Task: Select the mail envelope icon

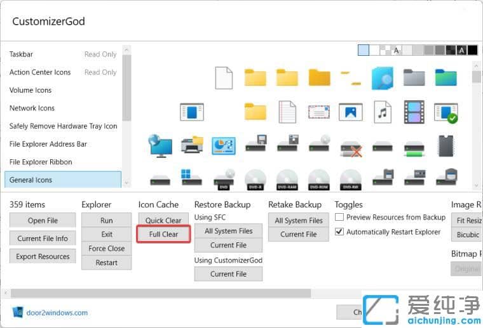Action: tap(319, 112)
